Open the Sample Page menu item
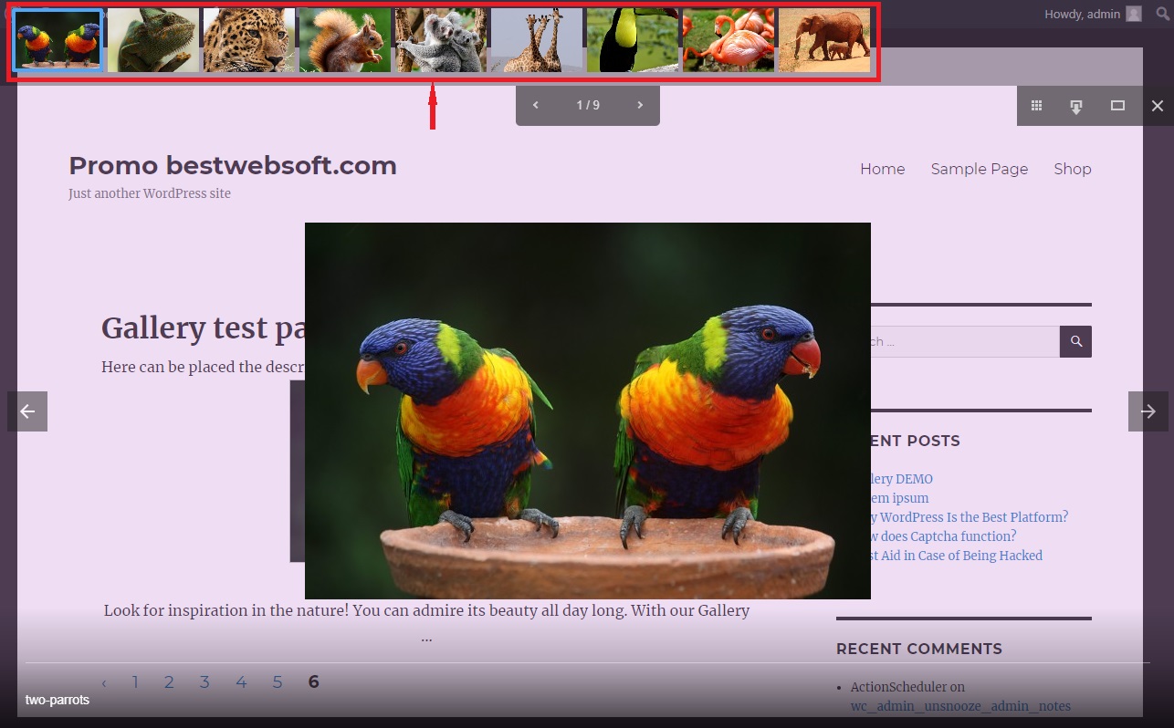This screenshot has width=1174, height=728. [979, 169]
